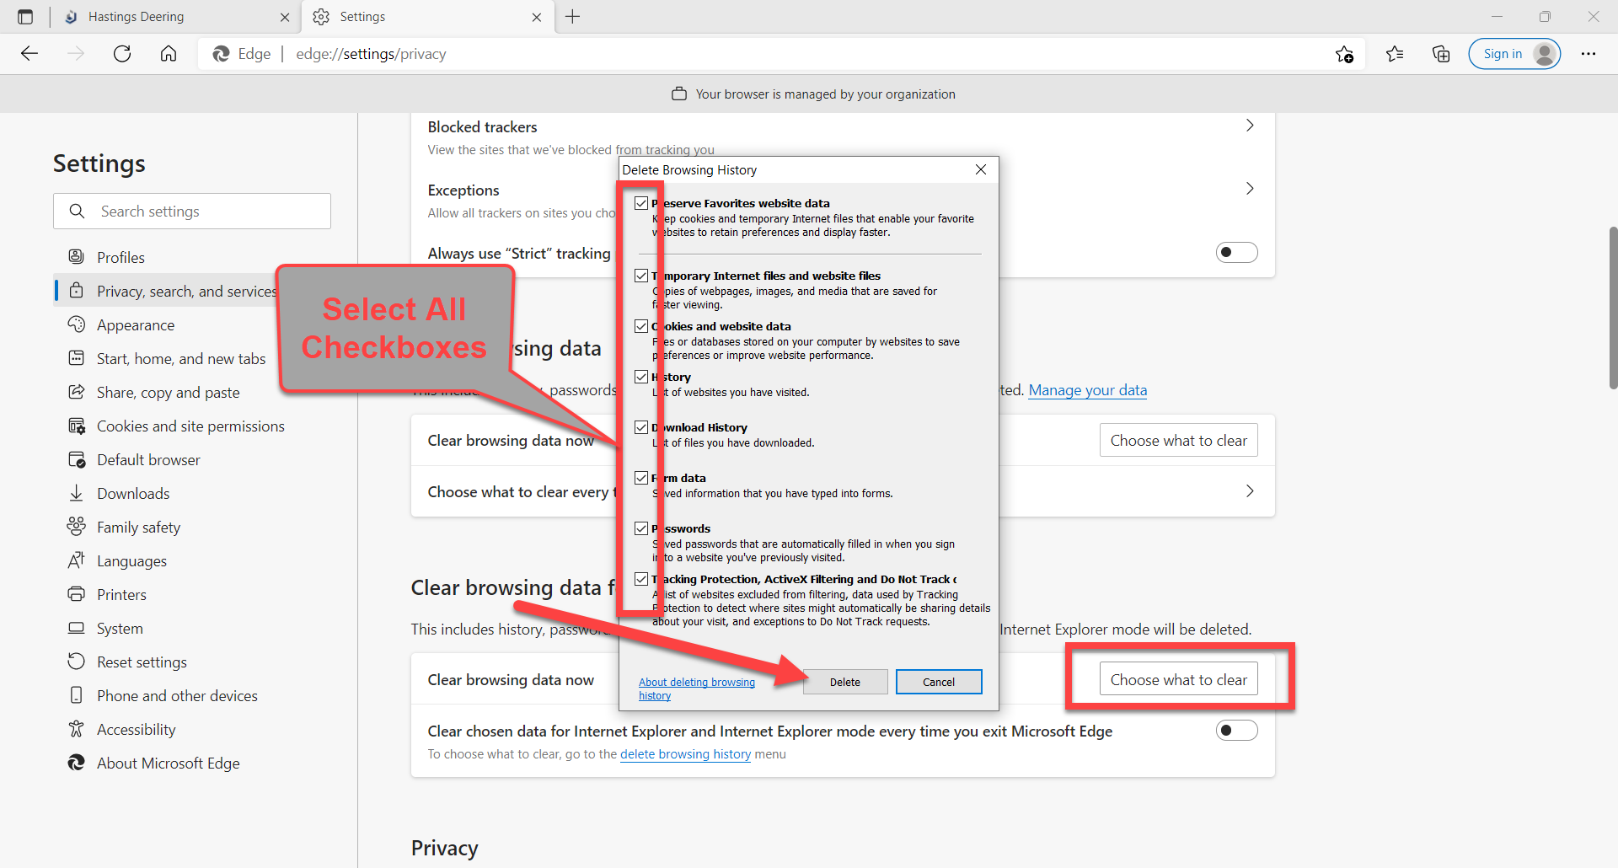This screenshot has width=1618, height=868.
Task: Expand Exceptions chevron
Action: pyautogui.click(x=1250, y=189)
